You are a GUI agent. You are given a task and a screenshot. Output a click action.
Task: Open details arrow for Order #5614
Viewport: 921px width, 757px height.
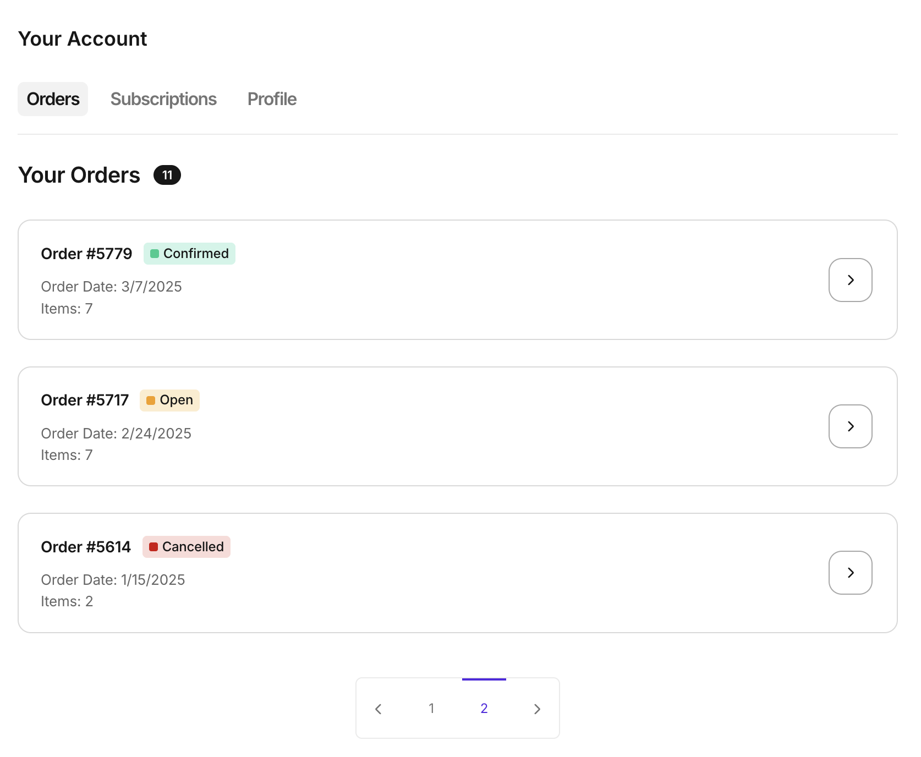[850, 573]
